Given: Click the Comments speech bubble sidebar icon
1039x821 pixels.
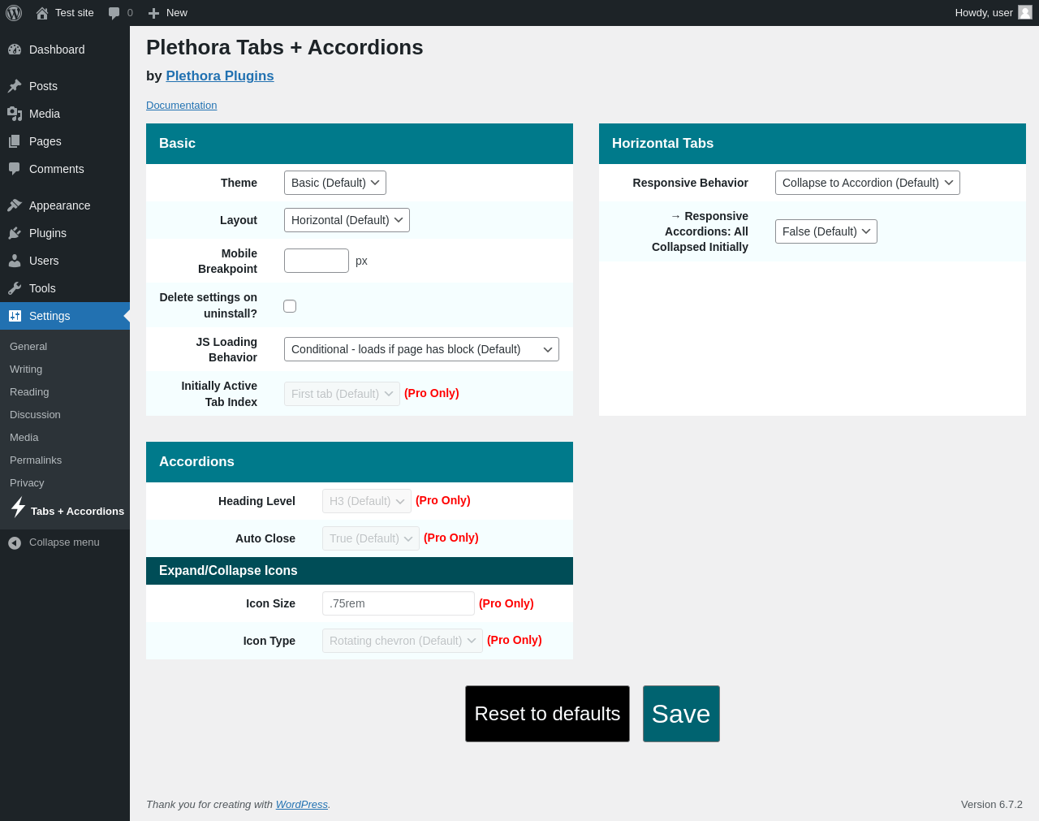Looking at the screenshot, I should click(15, 169).
